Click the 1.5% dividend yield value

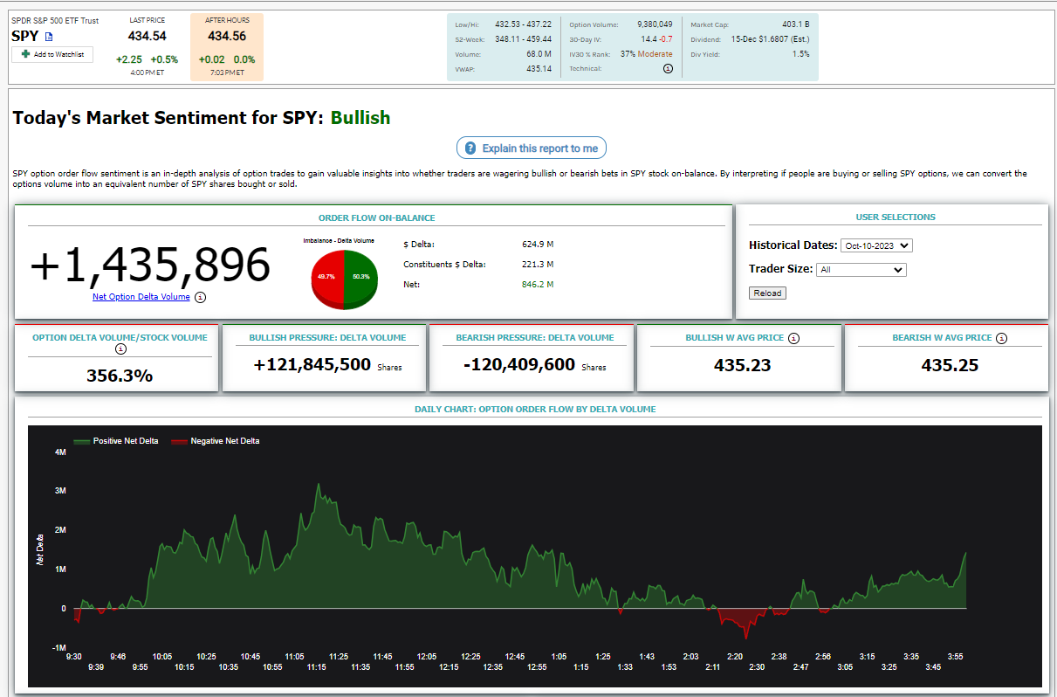(x=800, y=54)
